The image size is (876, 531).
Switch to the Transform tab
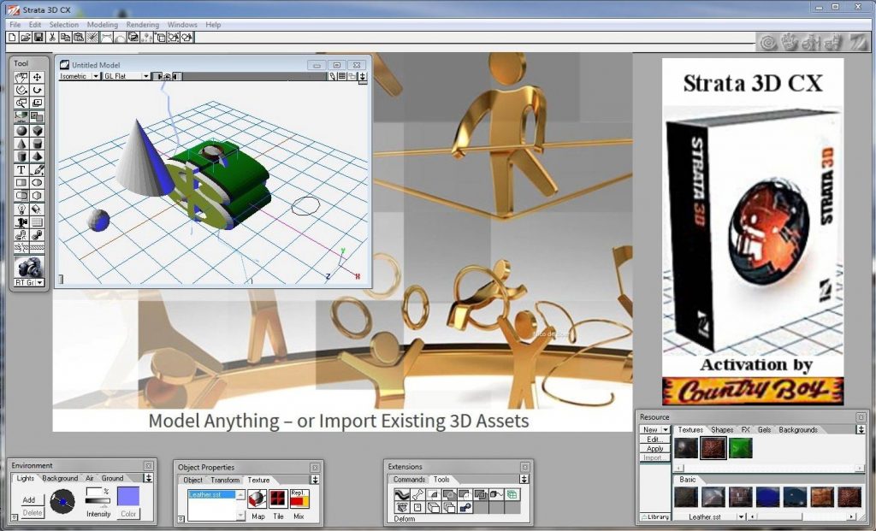[x=225, y=480]
